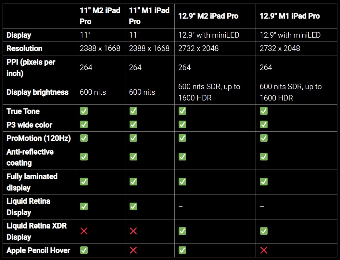The image size is (340, 260).
Task: Click the P3 wide color checkmark for 12.9" M1
Action: coord(264,124)
